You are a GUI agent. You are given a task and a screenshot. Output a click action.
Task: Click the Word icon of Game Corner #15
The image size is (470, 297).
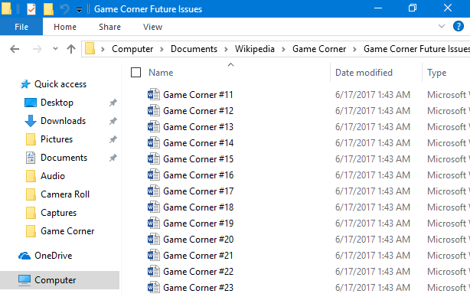pyautogui.click(x=153, y=159)
